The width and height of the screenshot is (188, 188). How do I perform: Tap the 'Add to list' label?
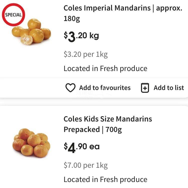click(169, 88)
